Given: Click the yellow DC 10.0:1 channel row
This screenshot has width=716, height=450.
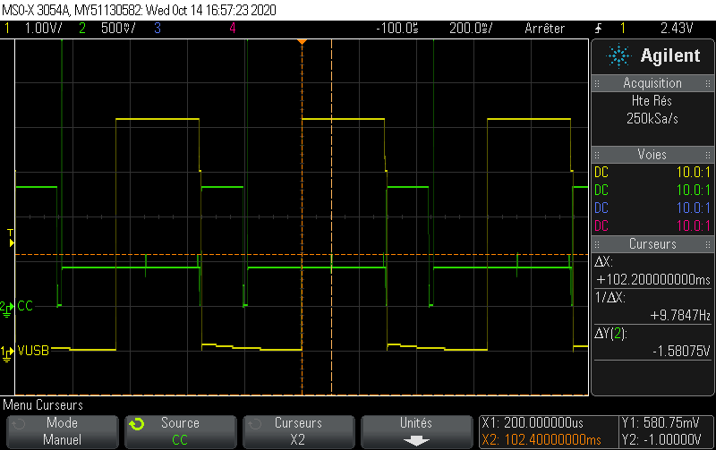Looking at the screenshot, I should click(652, 172).
